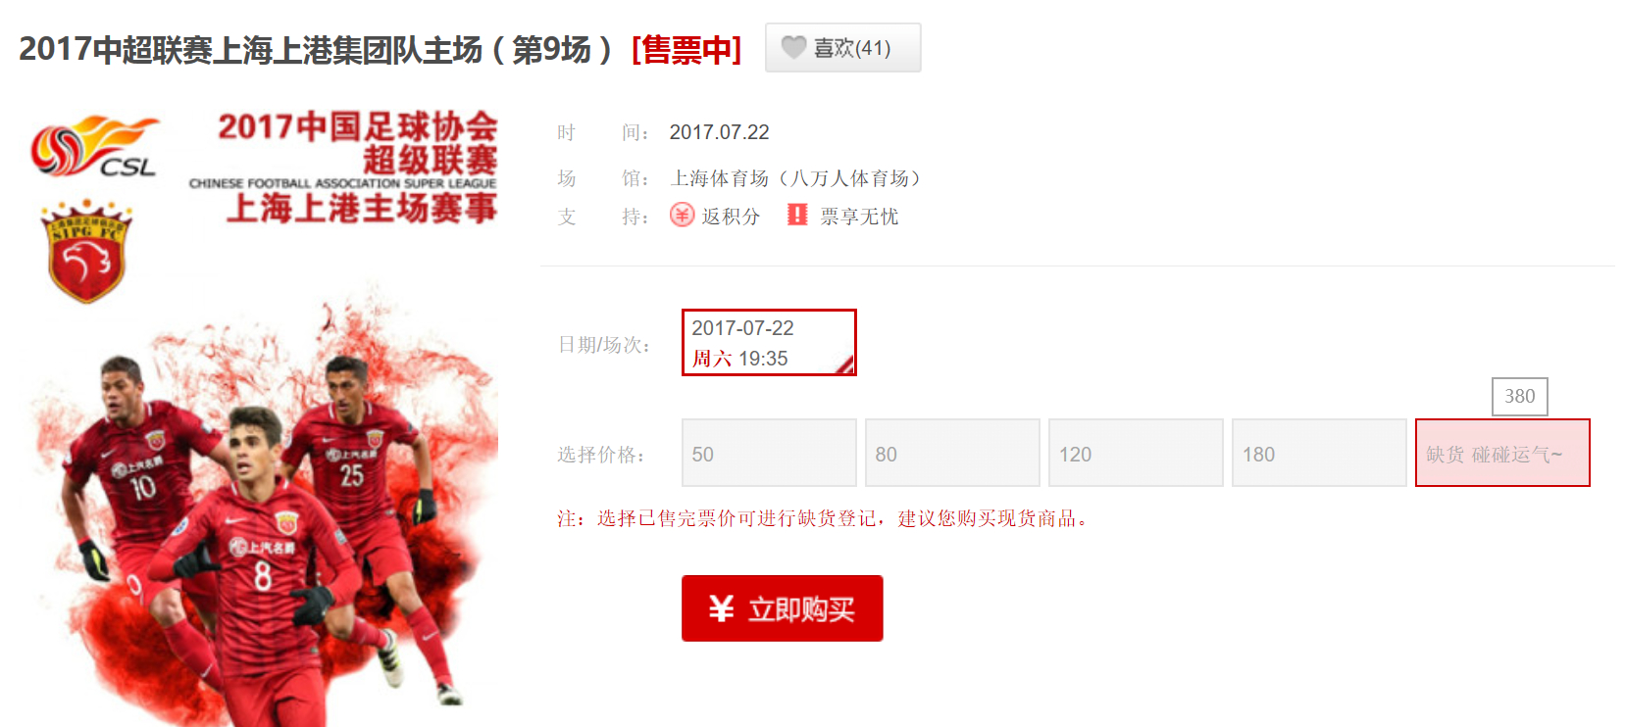Viewport: 1625px width, 727px height.
Task: Click the heart icon in the like button
Action: 793,47
